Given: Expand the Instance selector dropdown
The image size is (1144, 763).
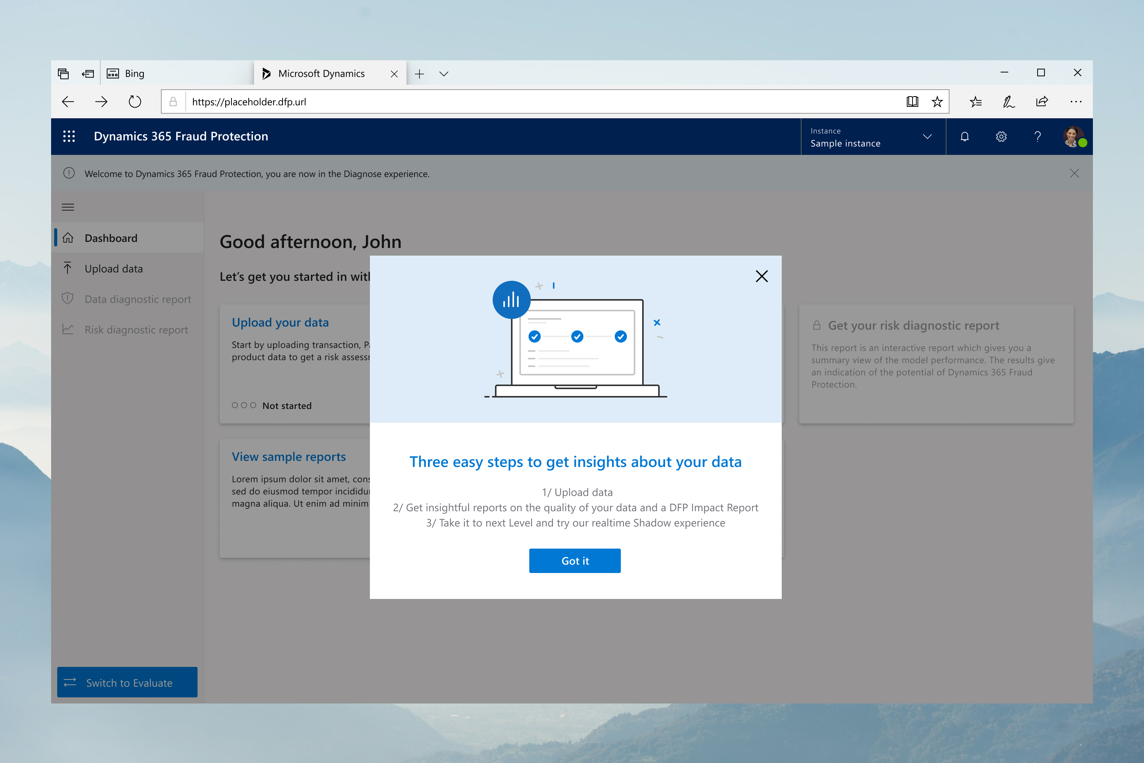Looking at the screenshot, I should point(873,137).
